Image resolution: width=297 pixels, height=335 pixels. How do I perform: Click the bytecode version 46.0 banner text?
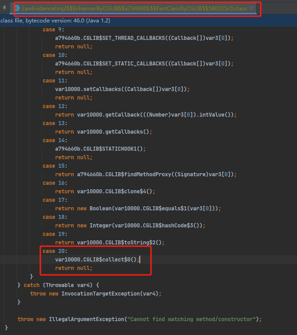pos(55,21)
